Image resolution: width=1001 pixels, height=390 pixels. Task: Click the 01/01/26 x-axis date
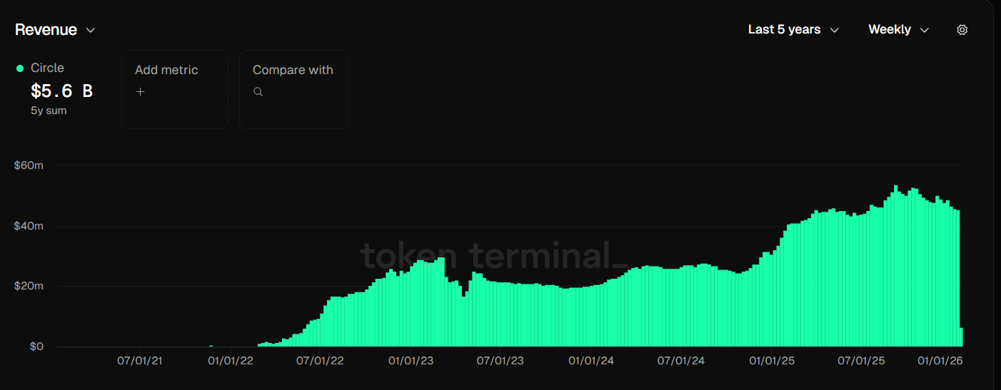pyautogui.click(x=940, y=361)
